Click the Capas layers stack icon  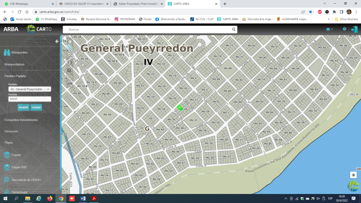7,155
